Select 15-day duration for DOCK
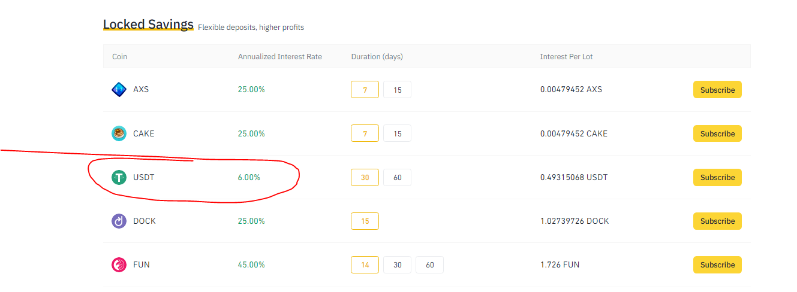The height and width of the screenshot is (292, 797). 365,221
